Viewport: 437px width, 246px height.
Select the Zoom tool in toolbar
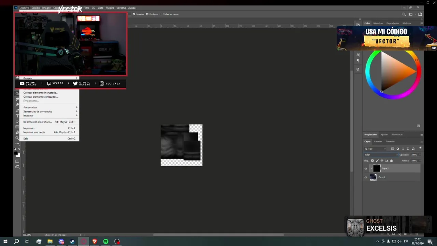tap(17, 138)
